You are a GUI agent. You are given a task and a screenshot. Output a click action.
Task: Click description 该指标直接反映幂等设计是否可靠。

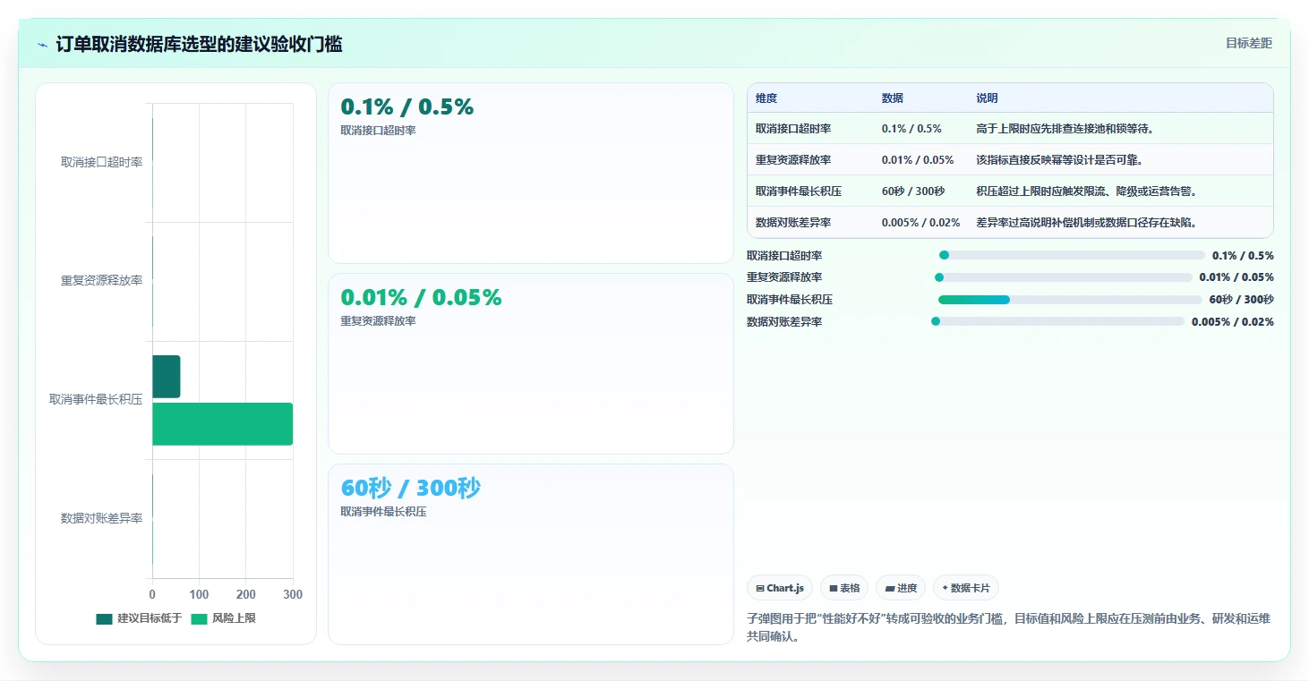(1061, 159)
